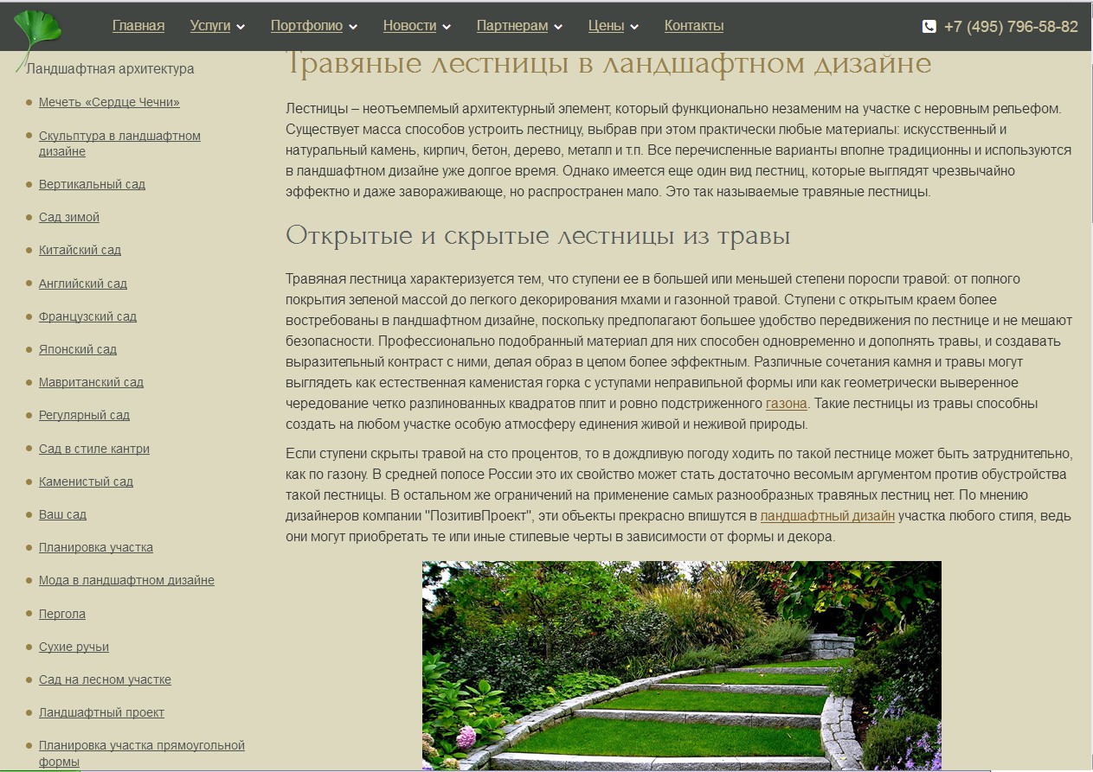Viewport: 1093px width, 772px height.
Task: Open the Партнерам menu item
Action: coord(512,26)
